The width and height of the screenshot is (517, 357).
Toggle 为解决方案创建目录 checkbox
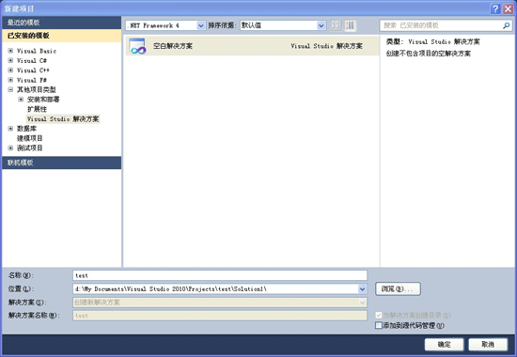pyautogui.click(x=379, y=315)
